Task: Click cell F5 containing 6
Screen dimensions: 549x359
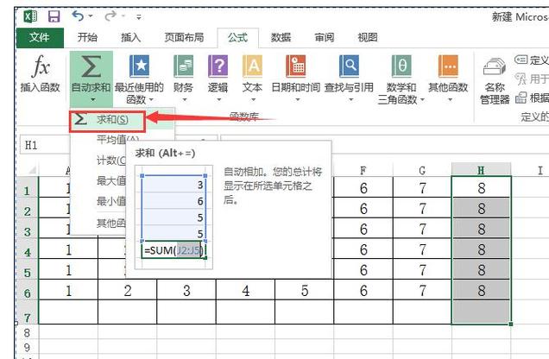Action: coord(363,270)
